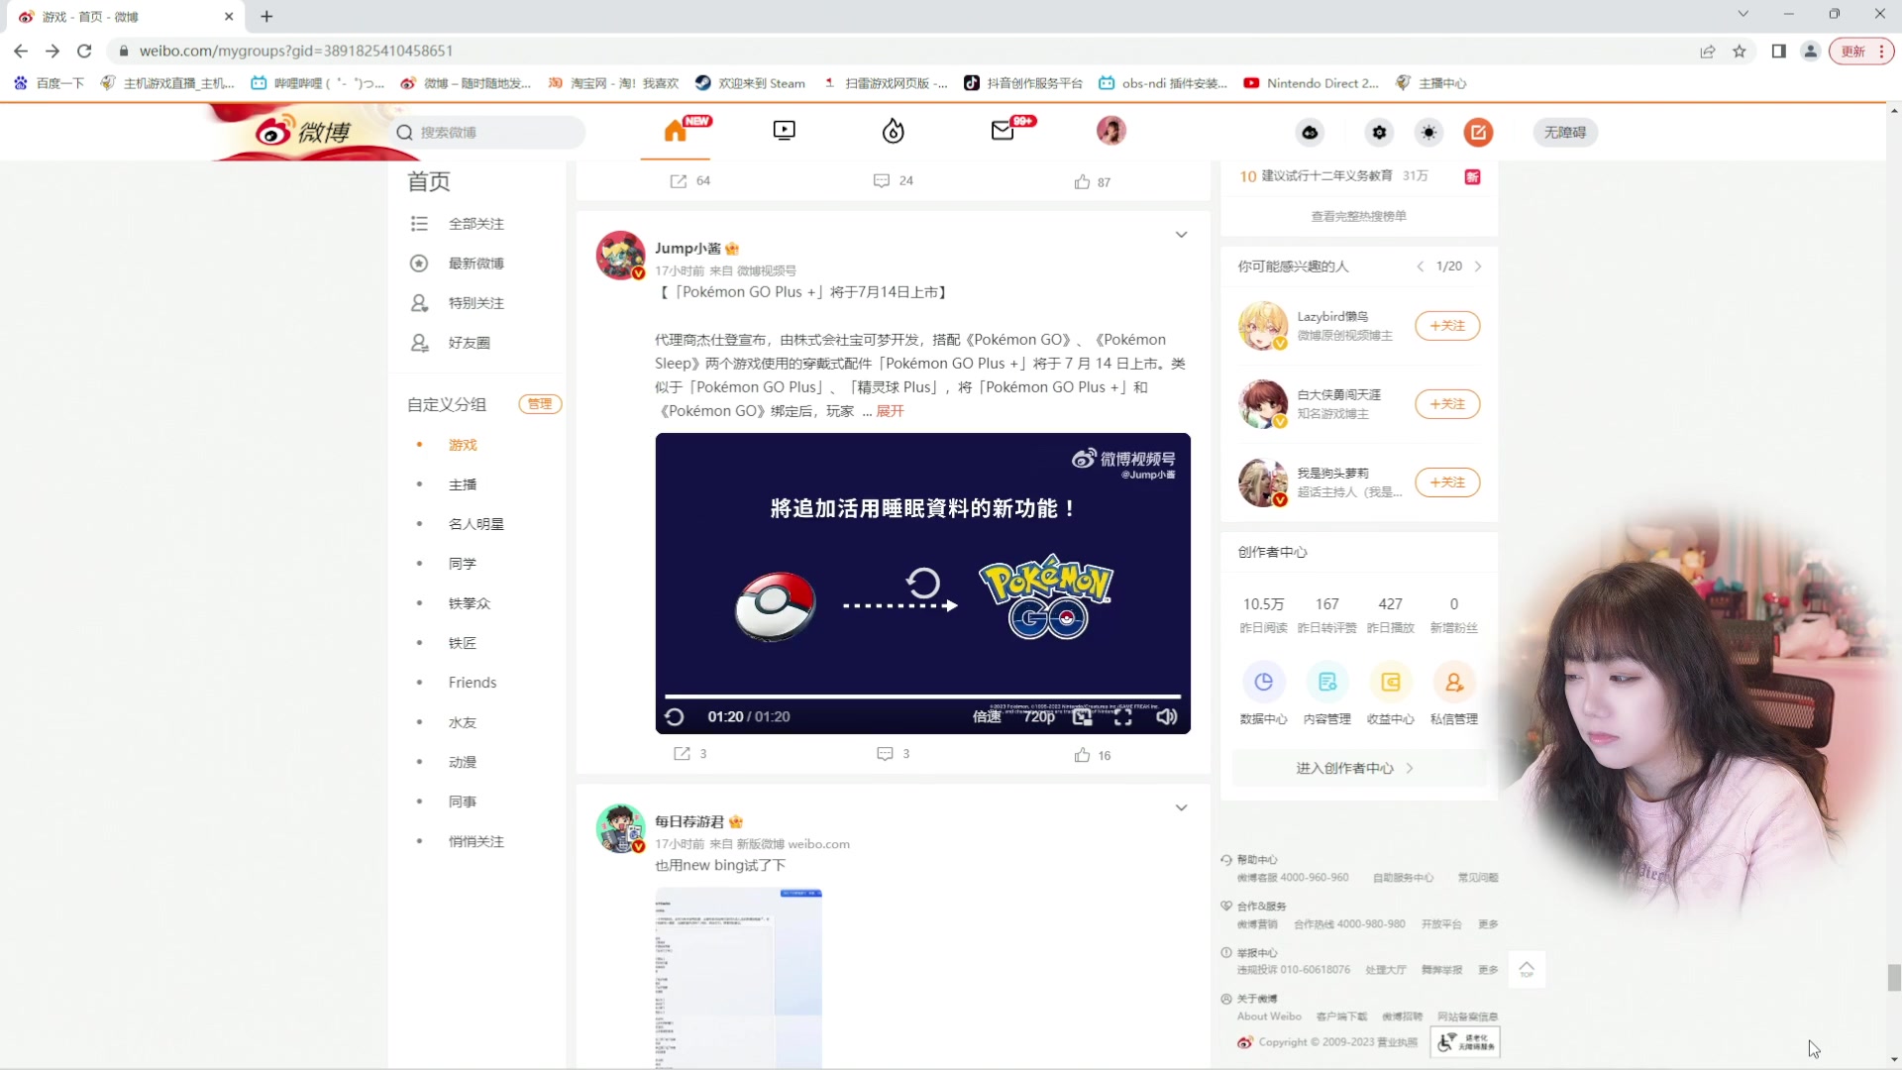Viewport: 1902px width, 1070px height.
Task: Follow Lazybird懒鸟 with +关注
Action: coord(1447,326)
